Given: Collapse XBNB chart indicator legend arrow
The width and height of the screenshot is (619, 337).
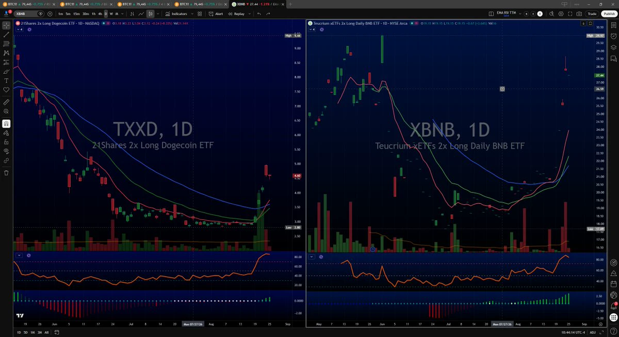Looking at the screenshot, I should tap(312, 29).
